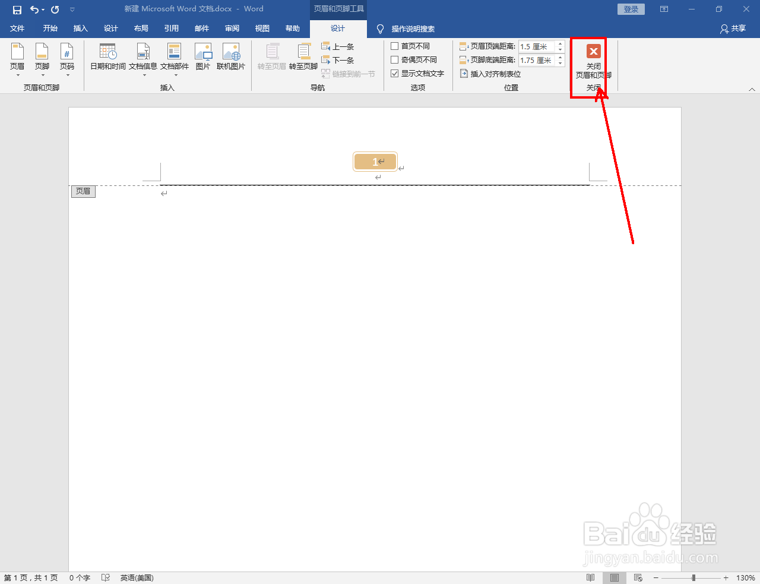This screenshot has height=584, width=760.
Task: Open the 文档信息 document info tool
Action: pyautogui.click(x=142, y=58)
